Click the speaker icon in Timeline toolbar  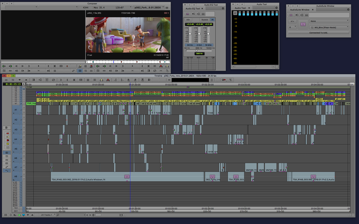point(169,80)
